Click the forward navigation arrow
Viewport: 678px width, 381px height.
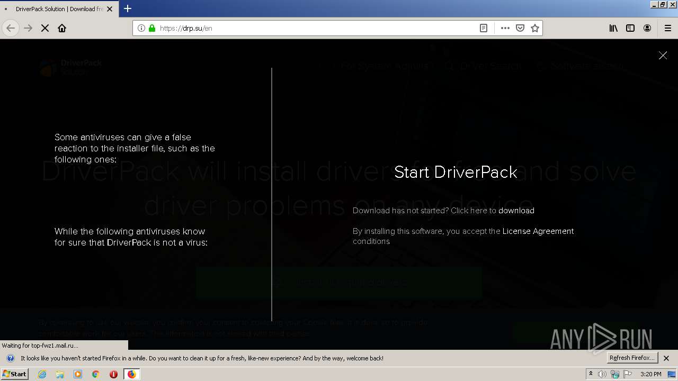(x=28, y=28)
